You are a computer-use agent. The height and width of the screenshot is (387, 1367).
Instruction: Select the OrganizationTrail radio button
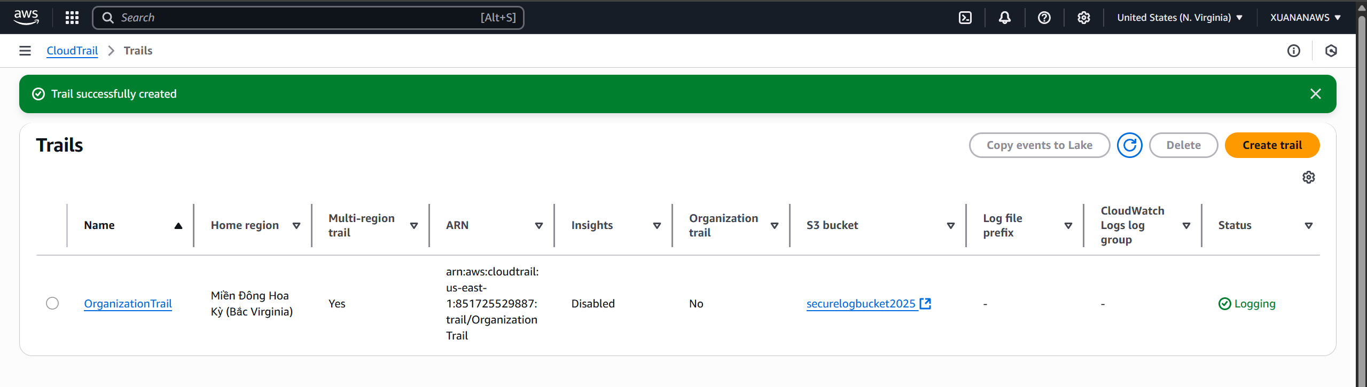[52, 303]
